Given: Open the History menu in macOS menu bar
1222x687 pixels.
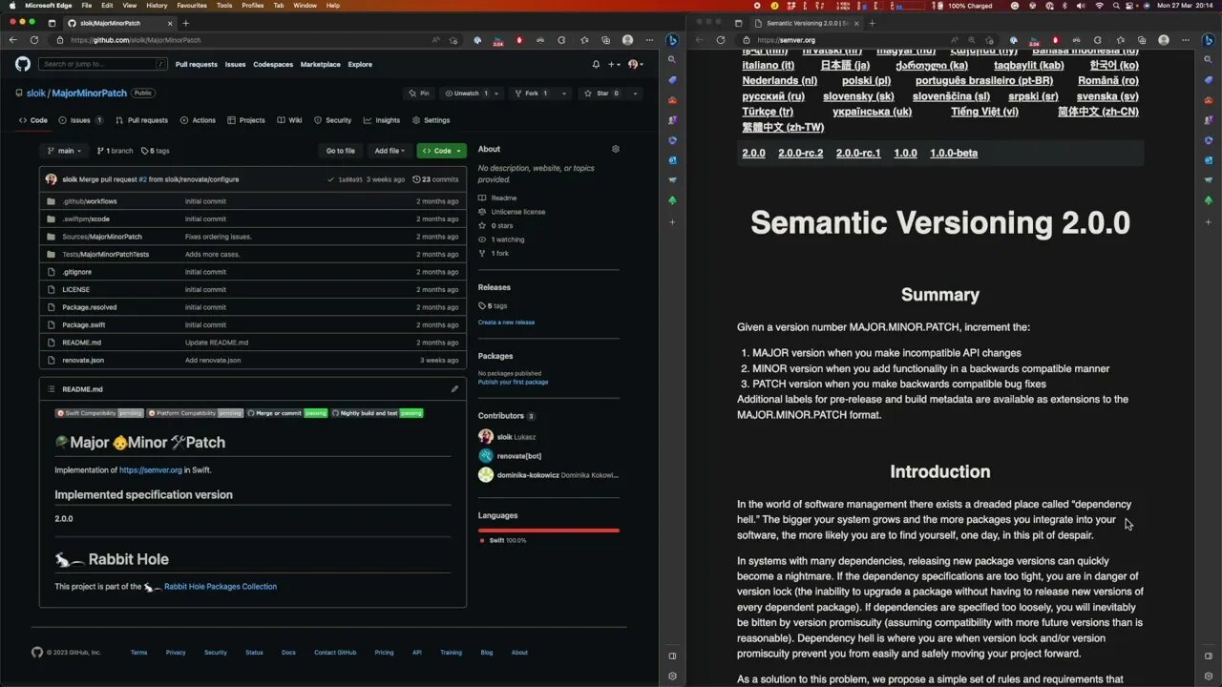Looking at the screenshot, I should pos(157,5).
